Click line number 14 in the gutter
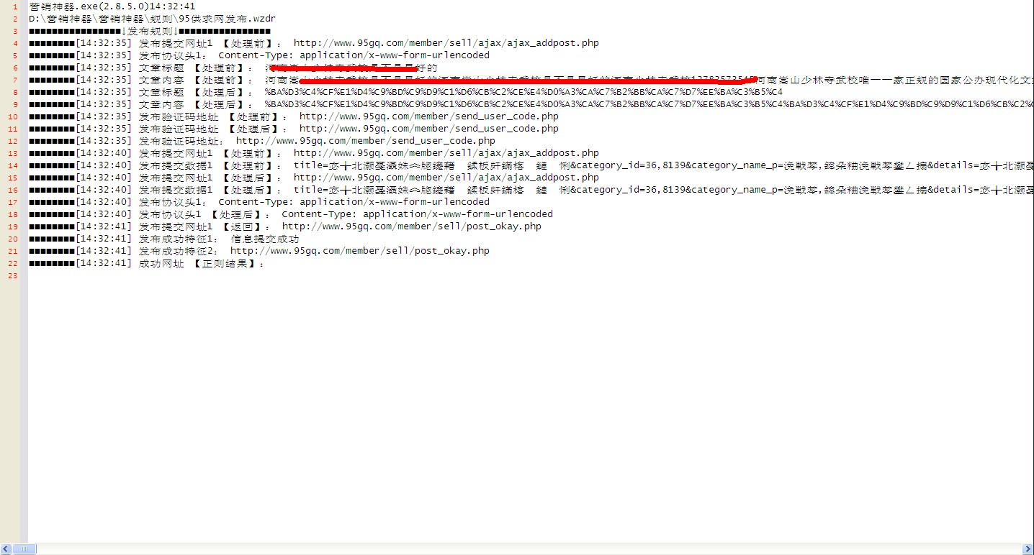 tap(14, 165)
